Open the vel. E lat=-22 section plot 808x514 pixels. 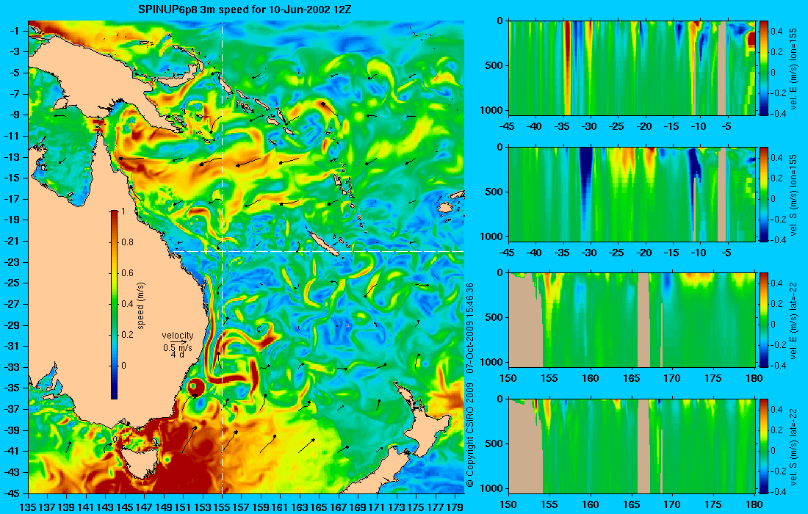click(x=632, y=320)
